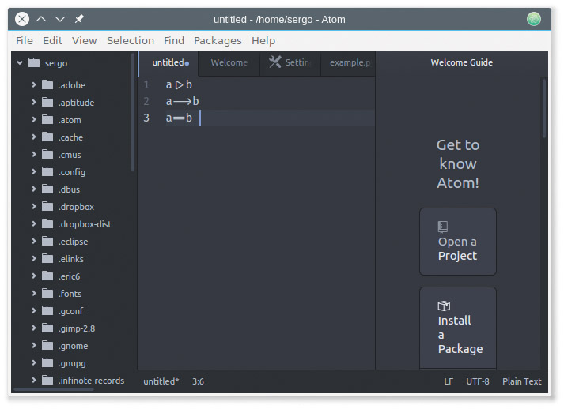Viewport: 564px width, 409px height.
Task: Select the Welcome Guide tab
Action: (461, 62)
